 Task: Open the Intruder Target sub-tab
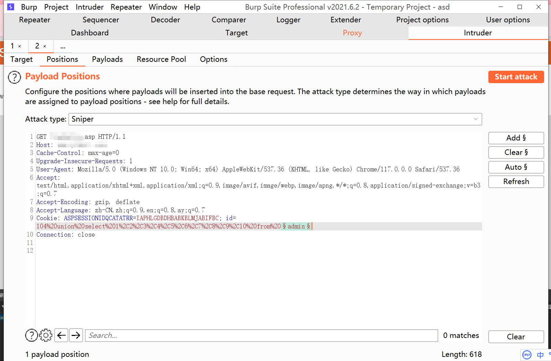[x=21, y=59]
